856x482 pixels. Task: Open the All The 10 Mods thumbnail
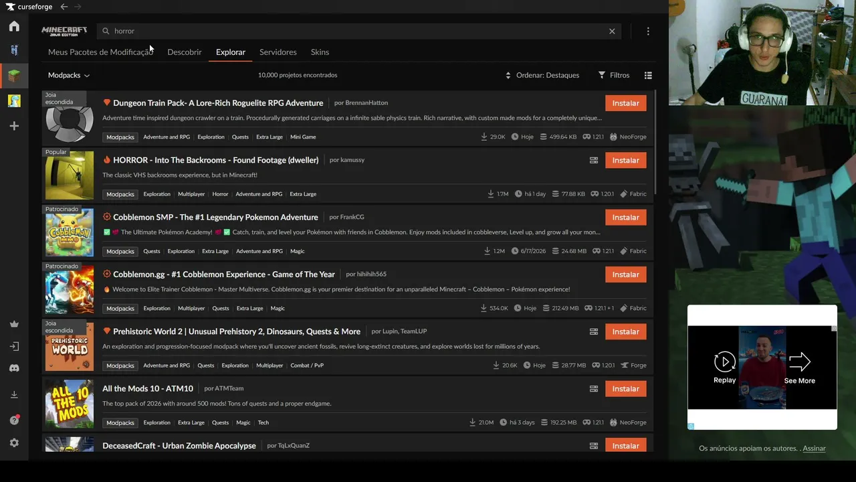(x=70, y=403)
